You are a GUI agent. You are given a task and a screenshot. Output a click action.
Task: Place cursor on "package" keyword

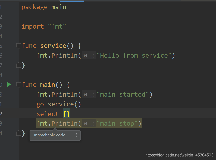pos(34,7)
